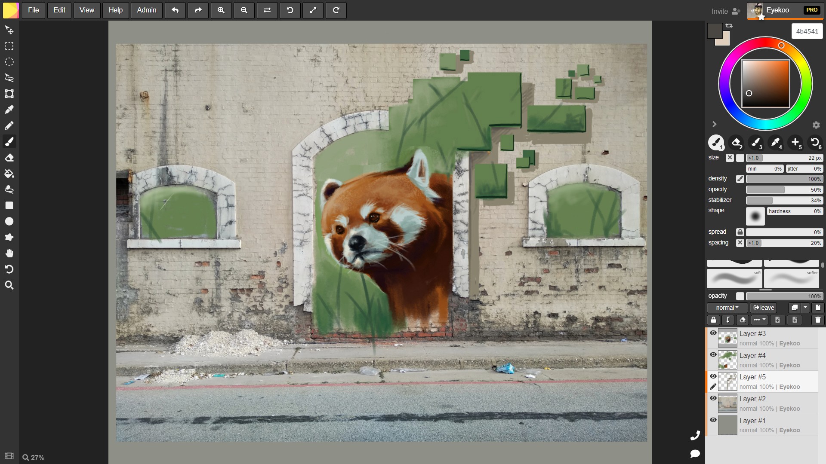This screenshot has height=464, width=826.
Task: Select the transform tool
Action: pyautogui.click(x=9, y=94)
